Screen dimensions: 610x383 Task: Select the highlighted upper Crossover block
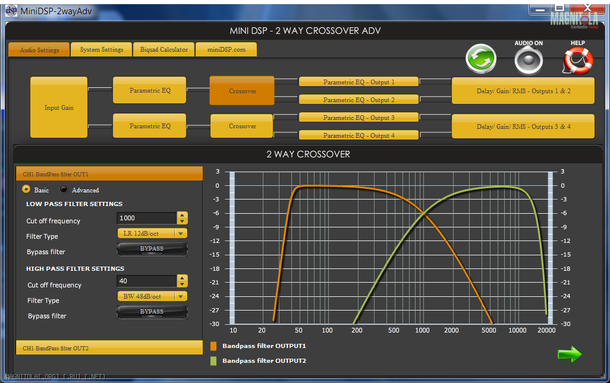pos(242,90)
